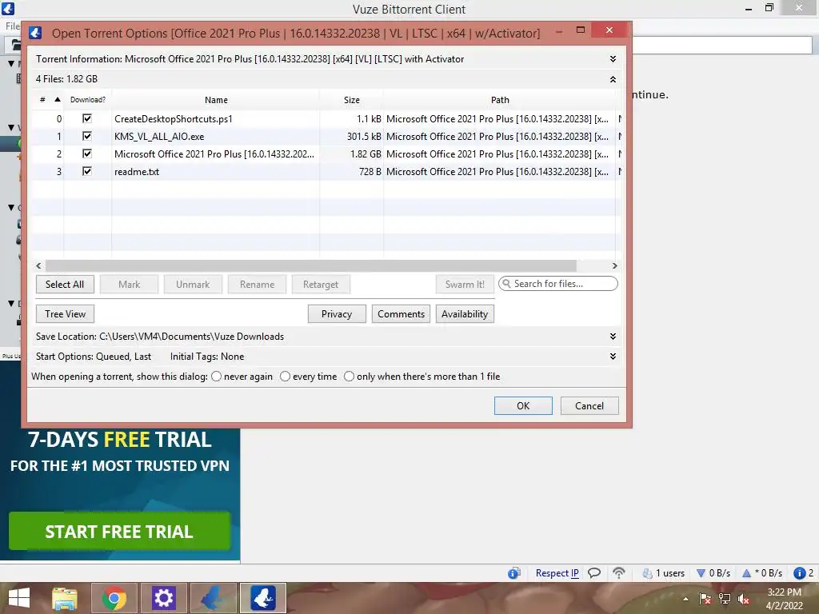Select the KMS_VL_ALL_AIO.exe file name
Screen dimensions: 819x614
point(159,137)
